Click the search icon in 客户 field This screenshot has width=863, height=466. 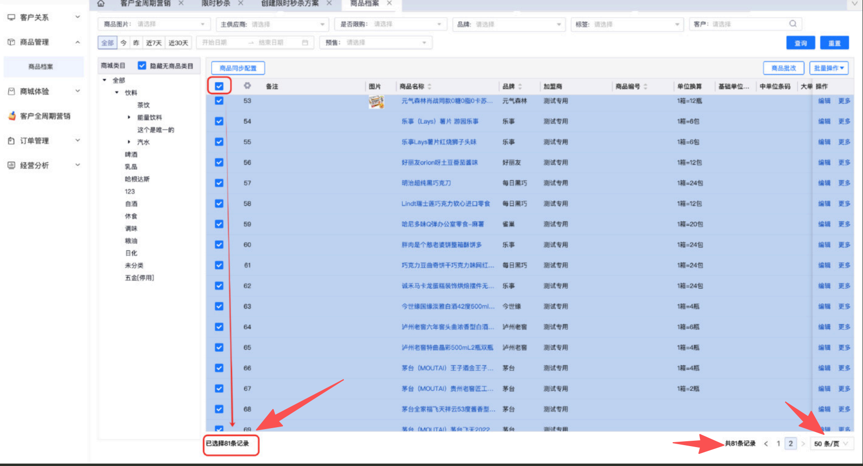(x=793, y=24)
